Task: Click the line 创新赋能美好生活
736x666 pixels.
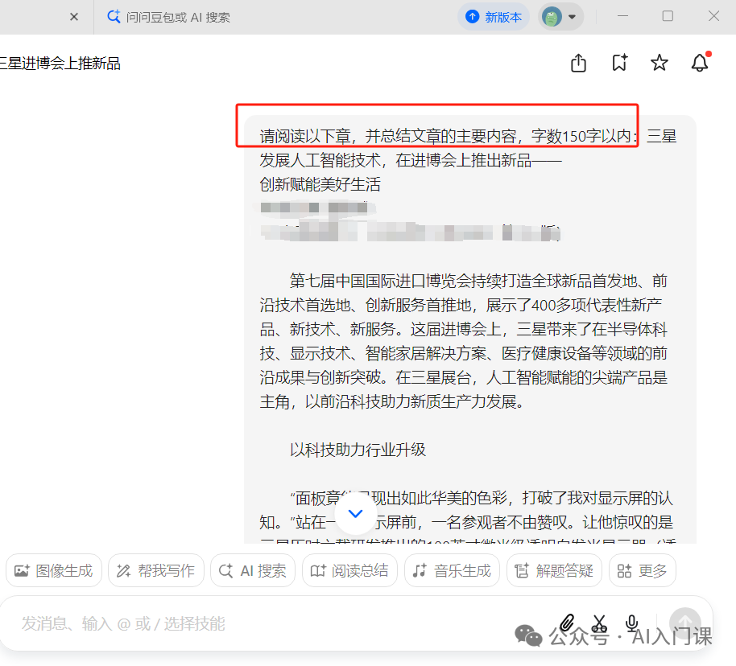Action: [320, 184]
